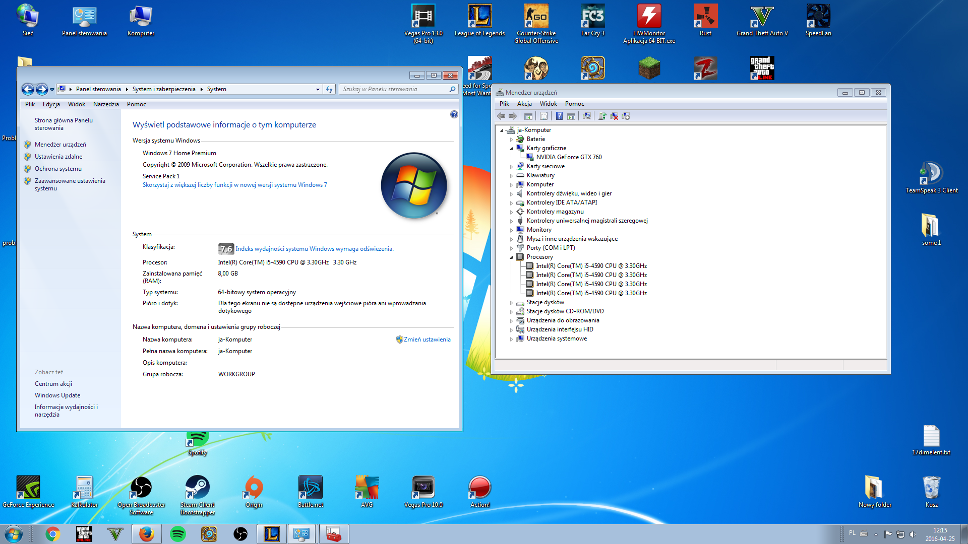Open address bar history dropdown arrow

318,89
